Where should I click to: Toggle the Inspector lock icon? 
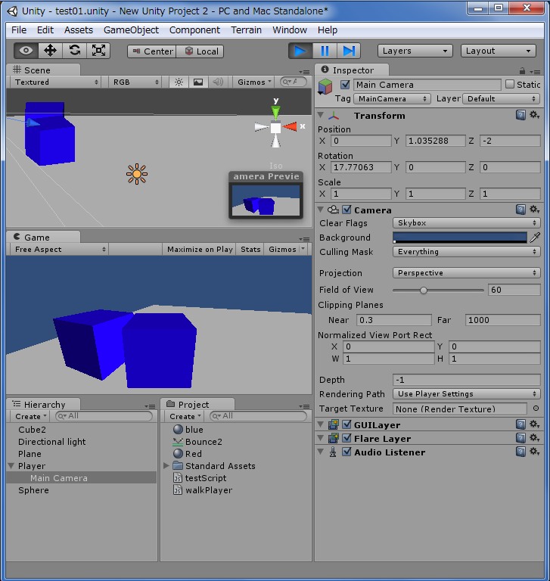[522, 71]
